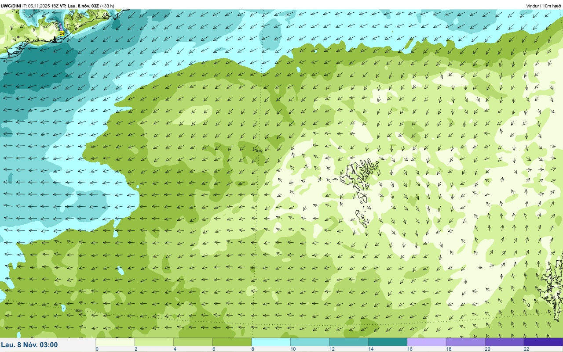Click the 'Lau. 8 Nóv. 03:00' date label
The image size is (563, 352).
29,345
